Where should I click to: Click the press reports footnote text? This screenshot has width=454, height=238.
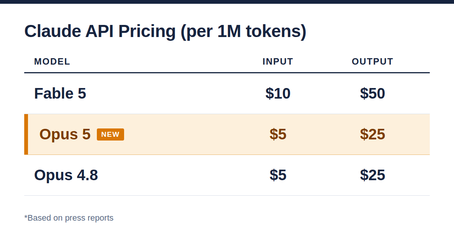tap(69, 218)
